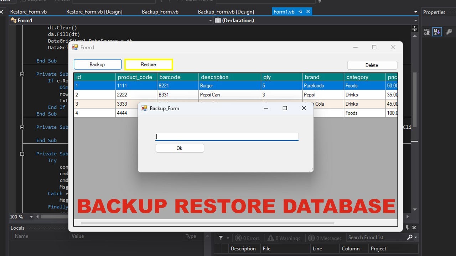Select the barcode cell B331

coord(178,95)
